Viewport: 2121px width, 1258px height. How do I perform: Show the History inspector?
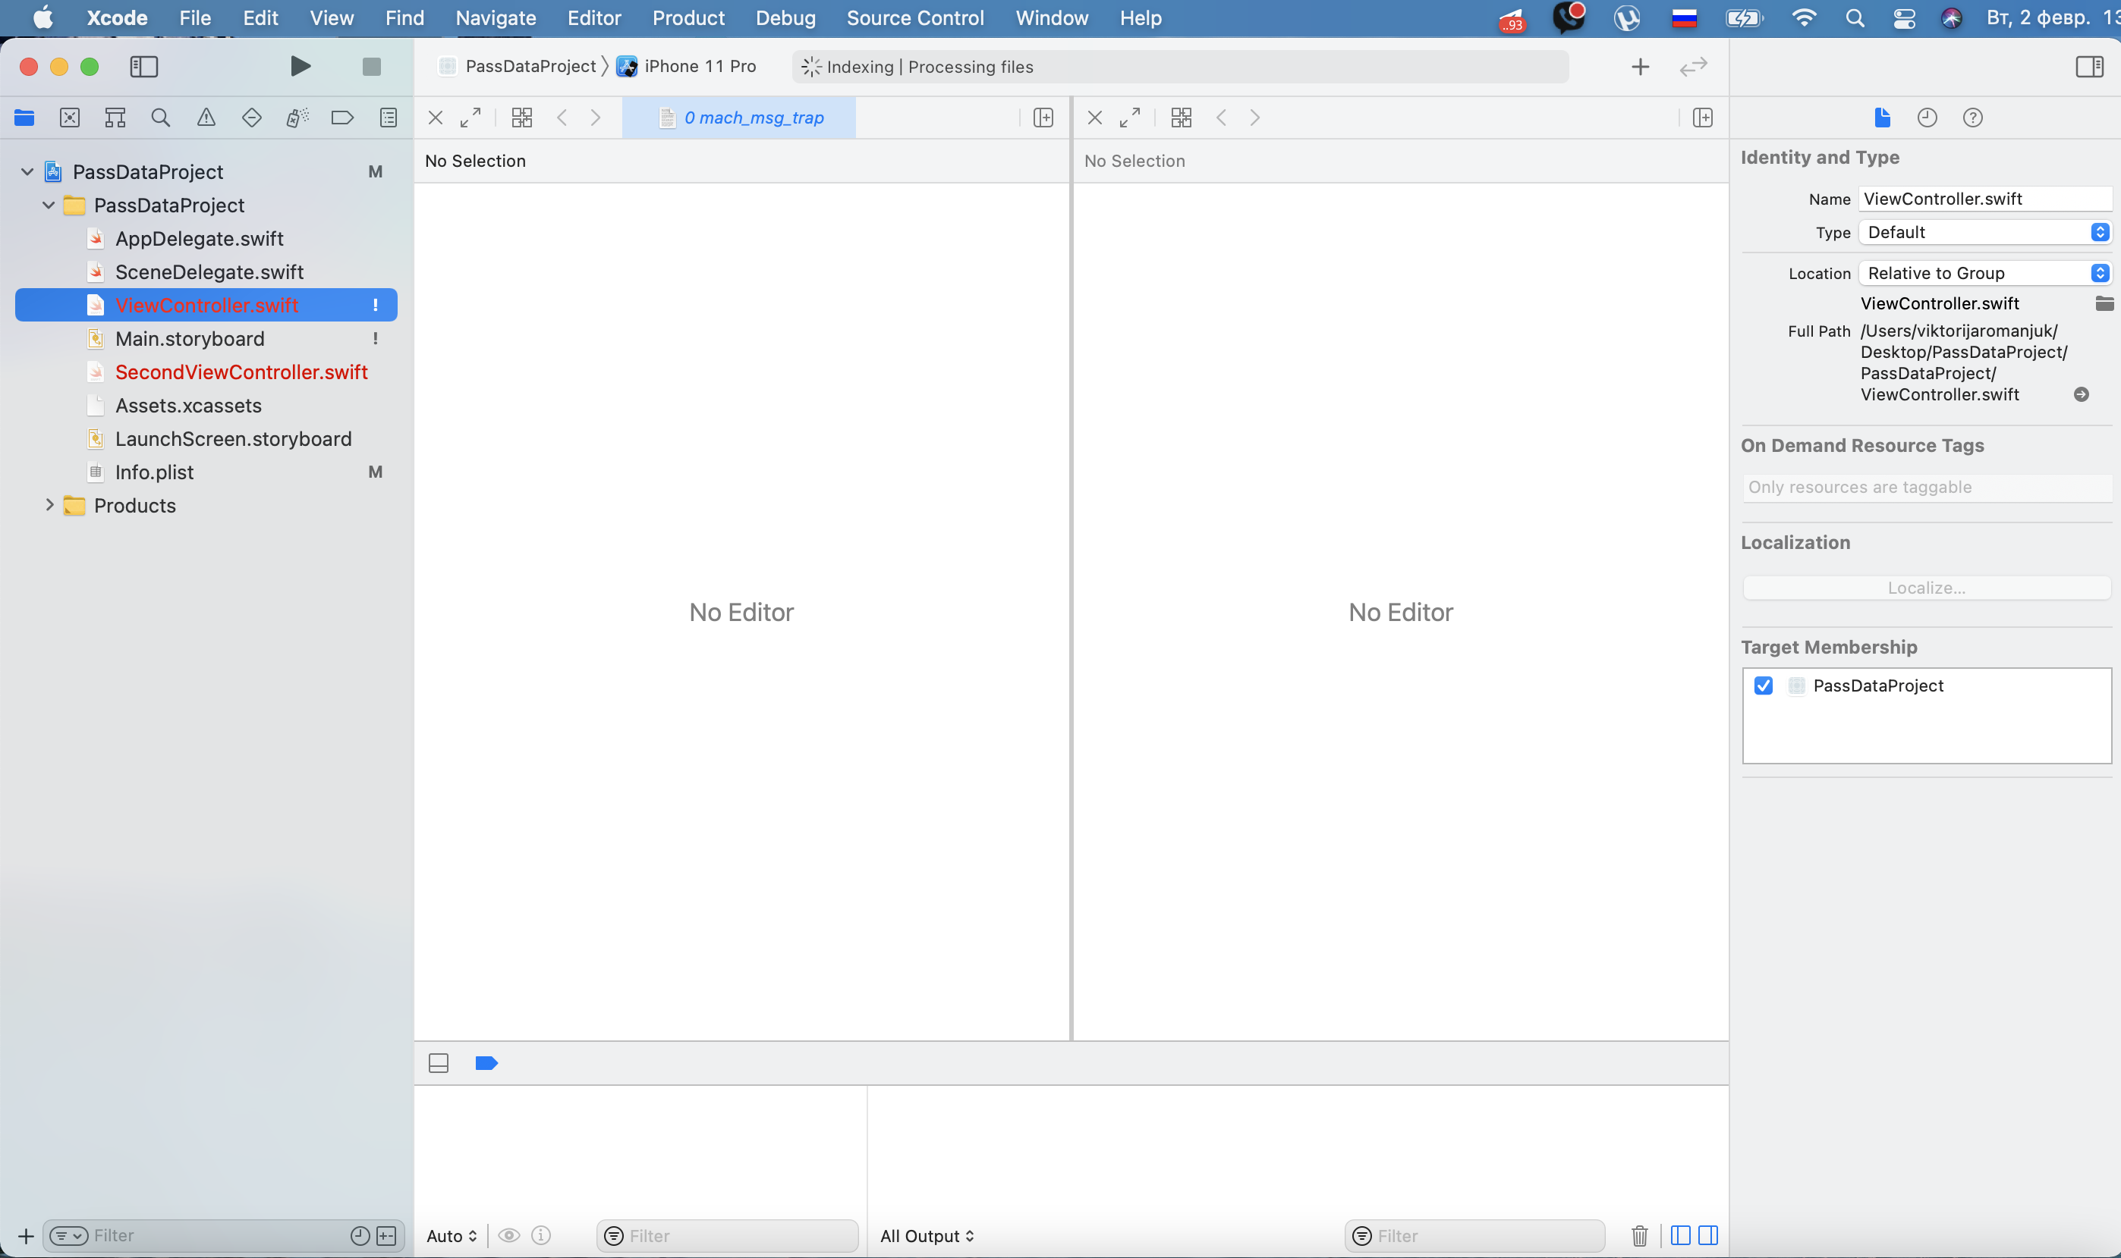coord(1927,118)
